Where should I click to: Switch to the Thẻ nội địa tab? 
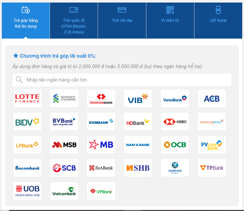point(122,21)
